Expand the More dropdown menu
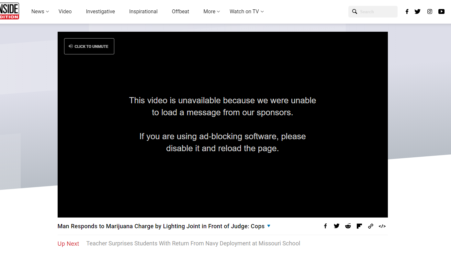 [212, 11]
